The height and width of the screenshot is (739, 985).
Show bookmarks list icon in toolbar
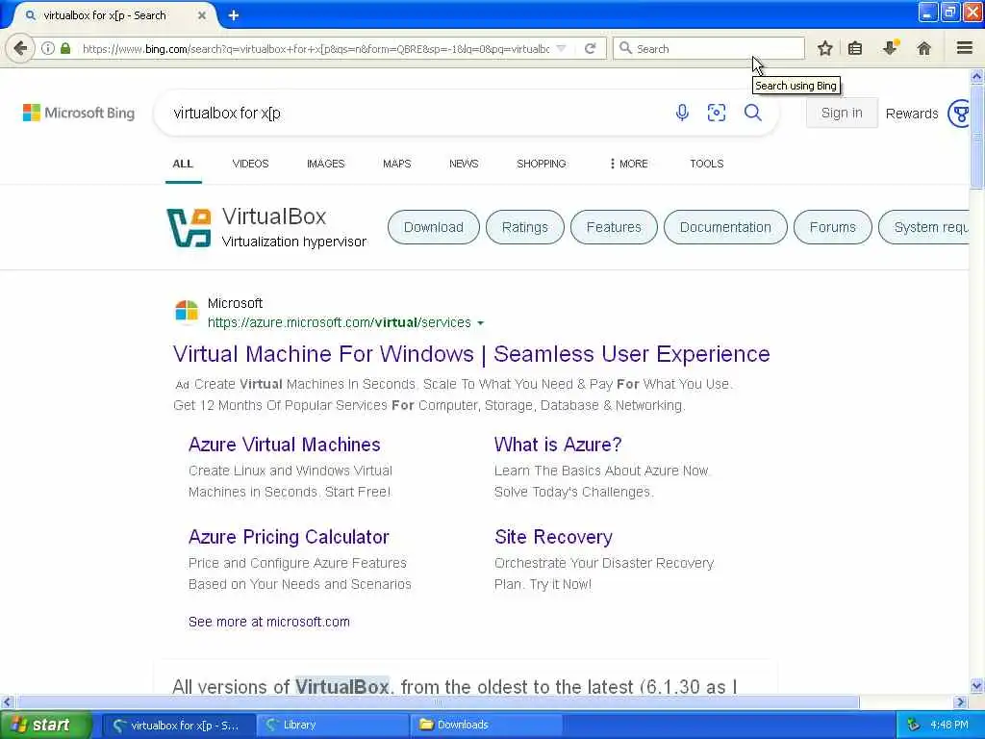point(855,48)
